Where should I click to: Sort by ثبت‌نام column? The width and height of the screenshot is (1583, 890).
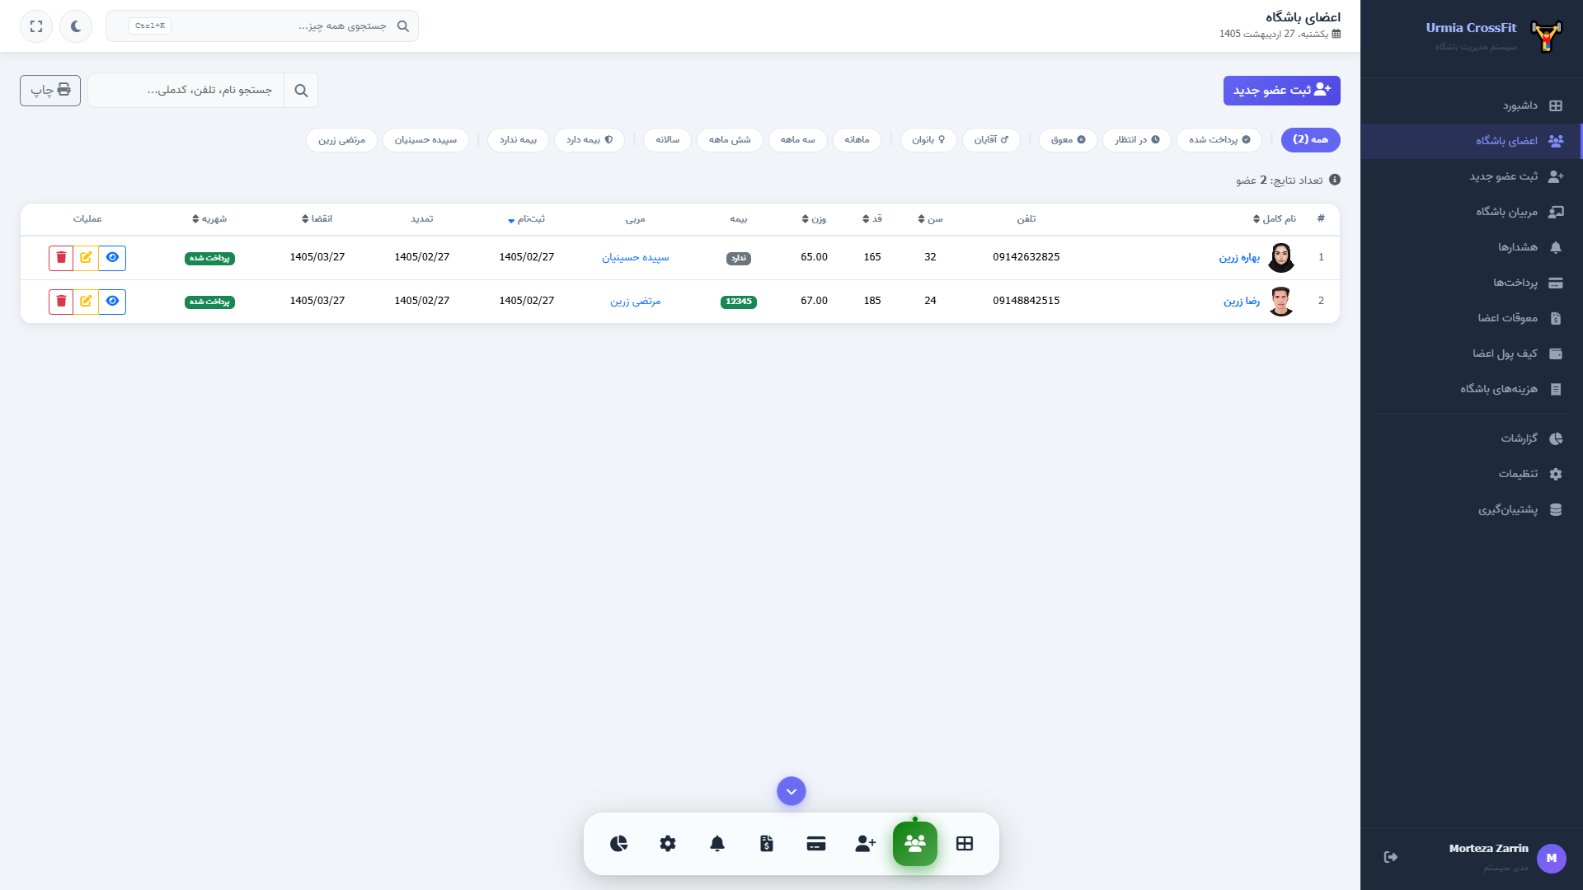pyautogui.click(x=526, y=219)
